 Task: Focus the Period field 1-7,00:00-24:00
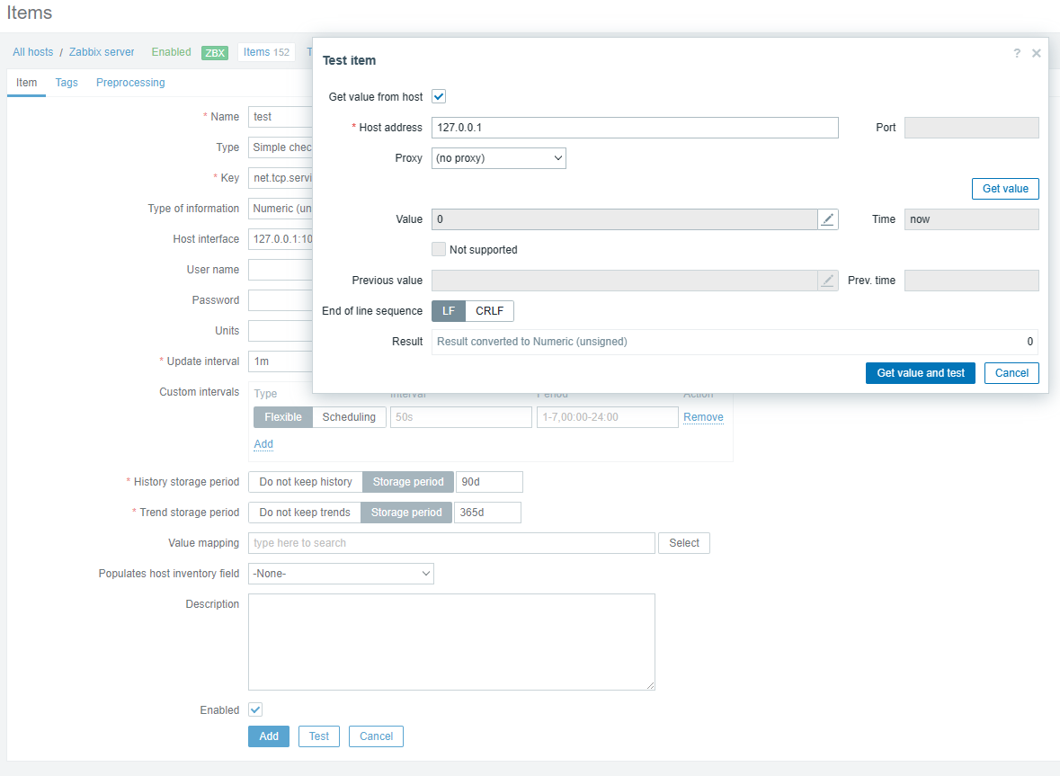tap(608, 417)
